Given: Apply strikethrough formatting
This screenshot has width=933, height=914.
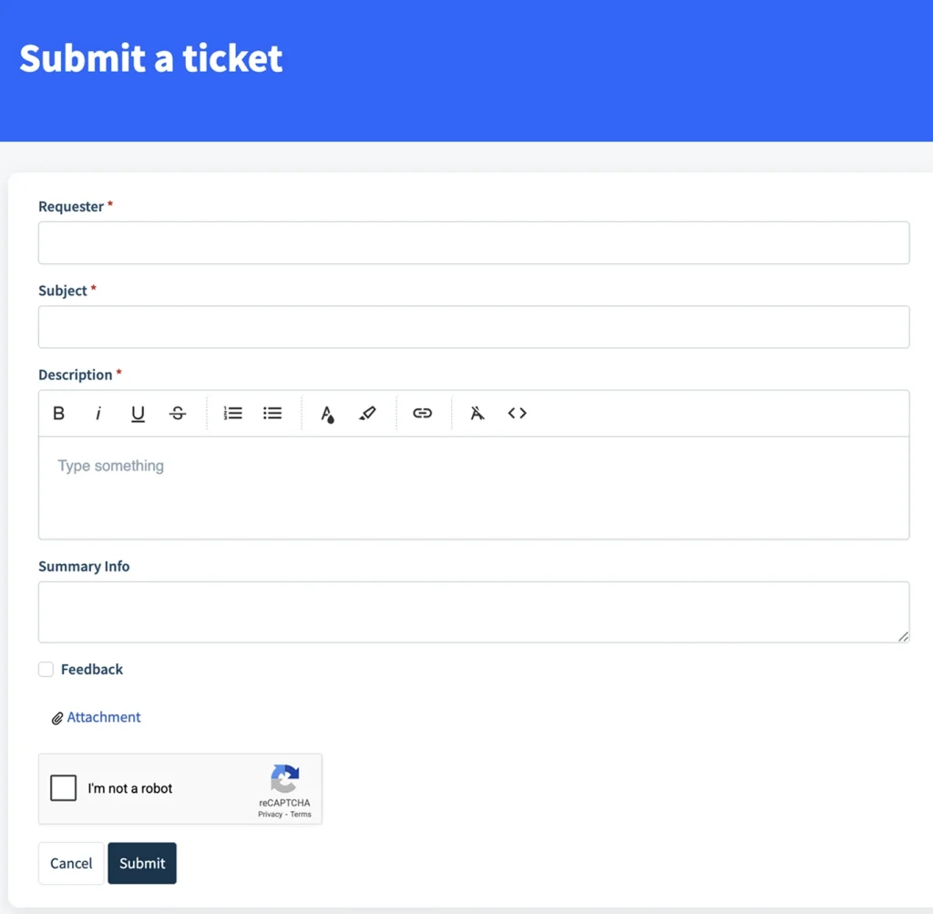Looking at the screenshot, I should (178, 413).
